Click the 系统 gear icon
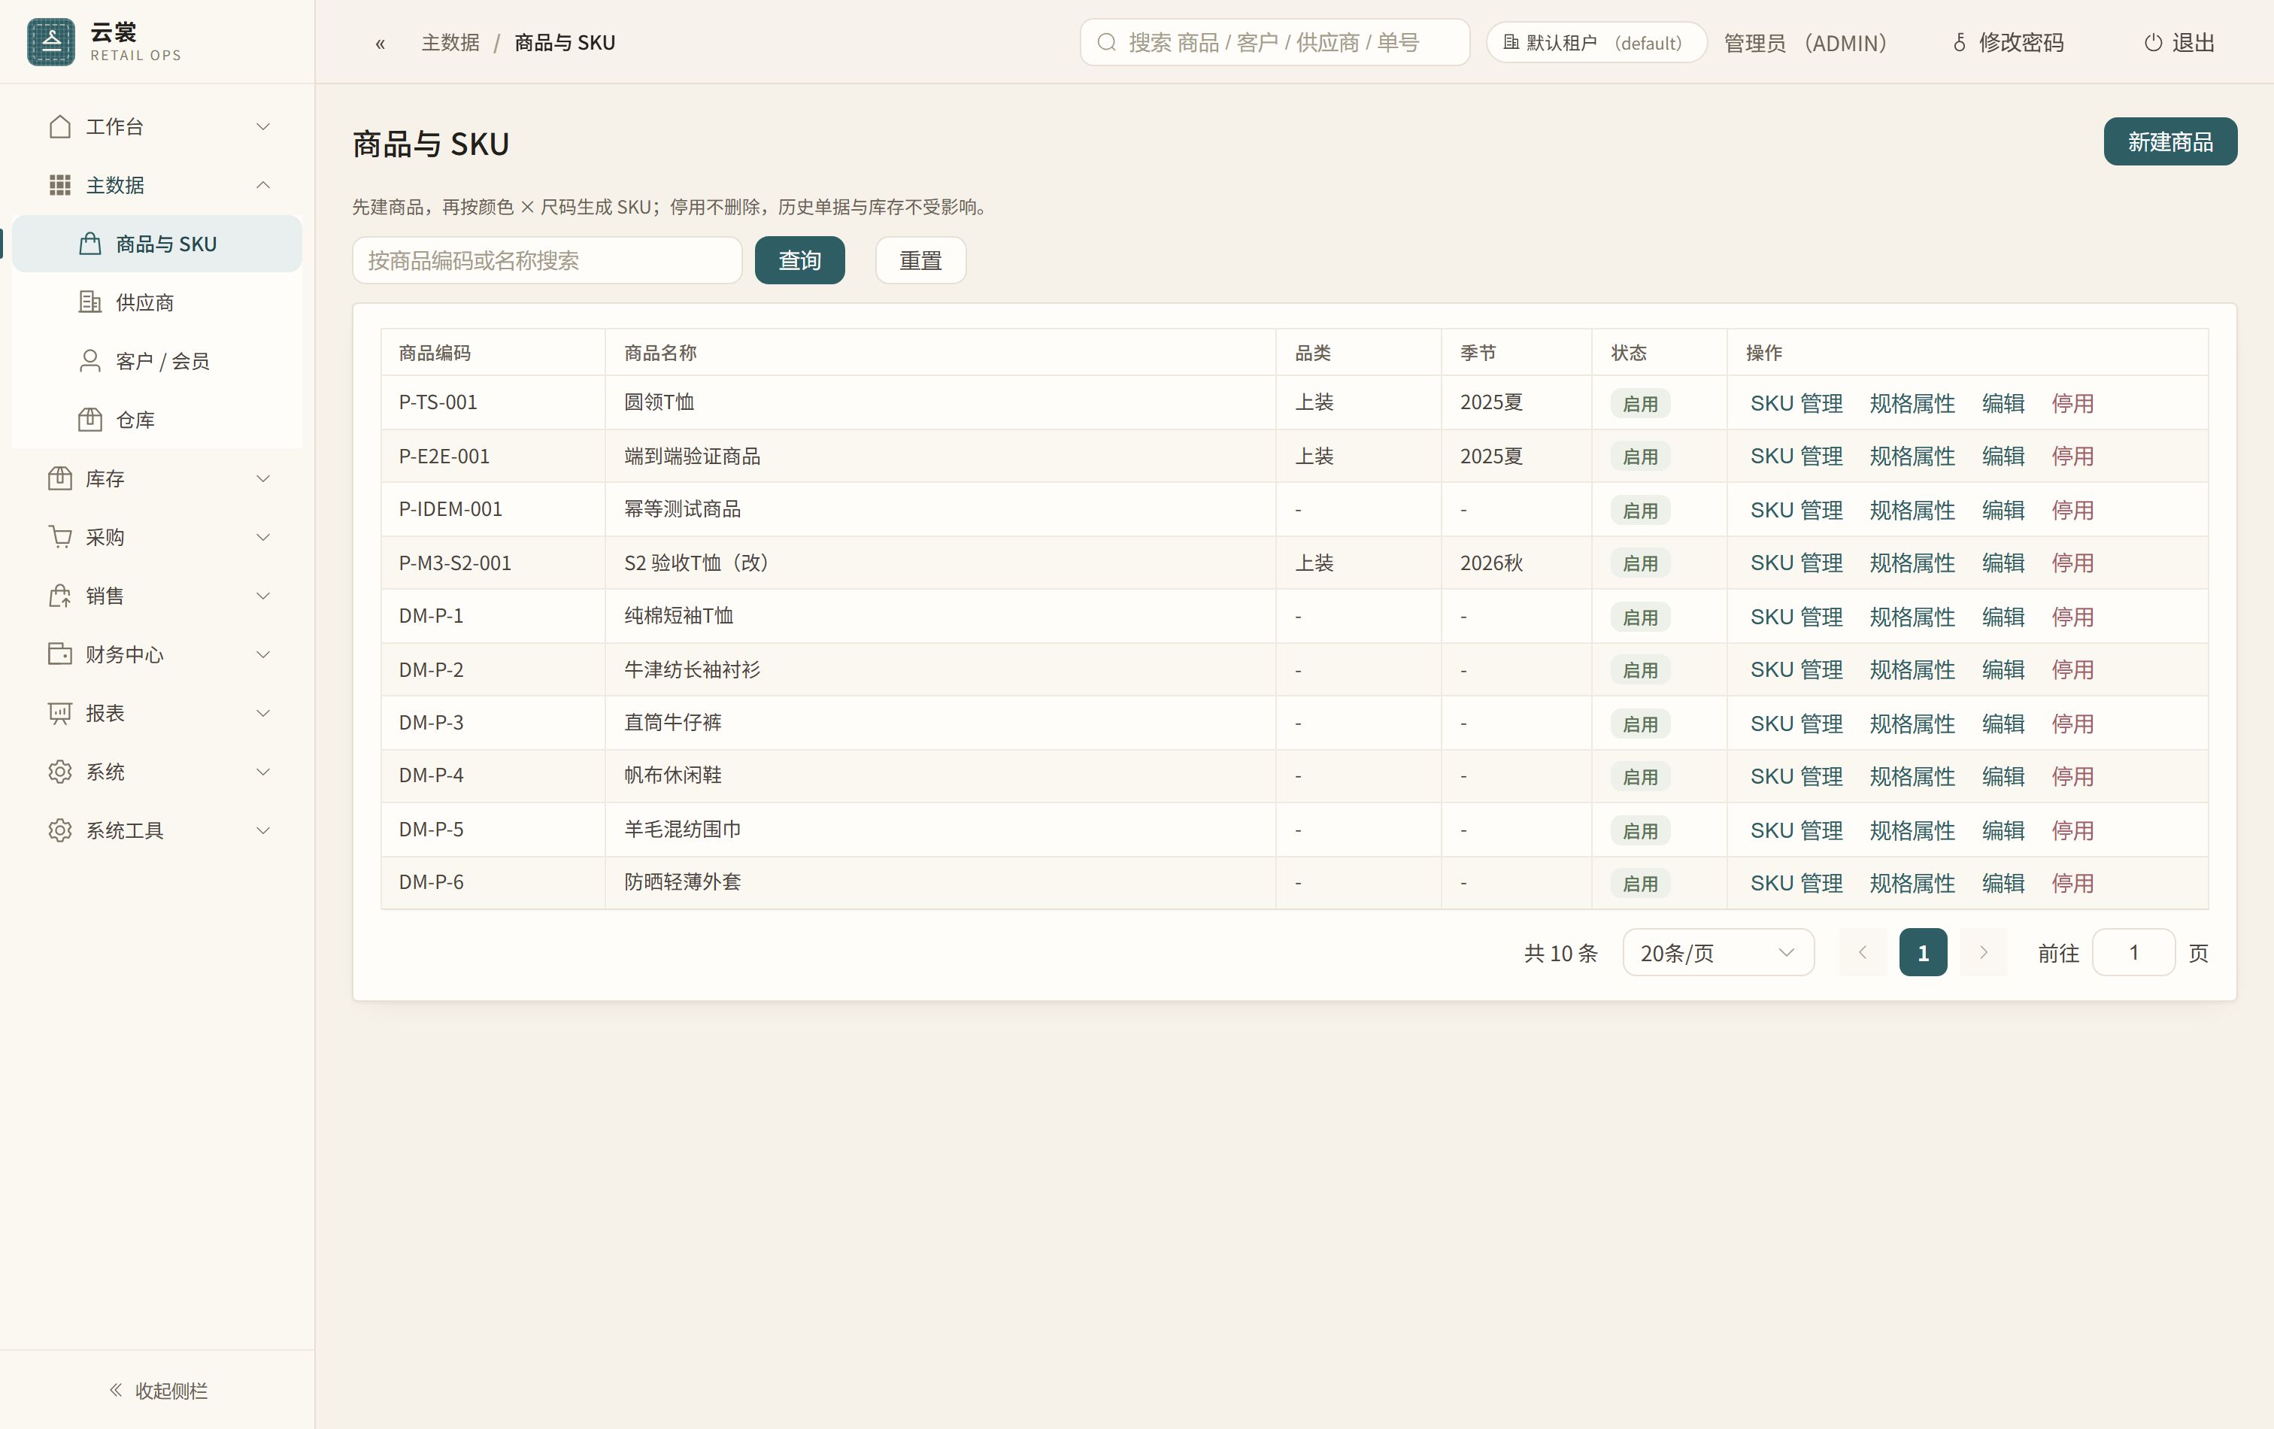Image resolution: width=2274 pixels, height=1429 pixels. (59, 772)
